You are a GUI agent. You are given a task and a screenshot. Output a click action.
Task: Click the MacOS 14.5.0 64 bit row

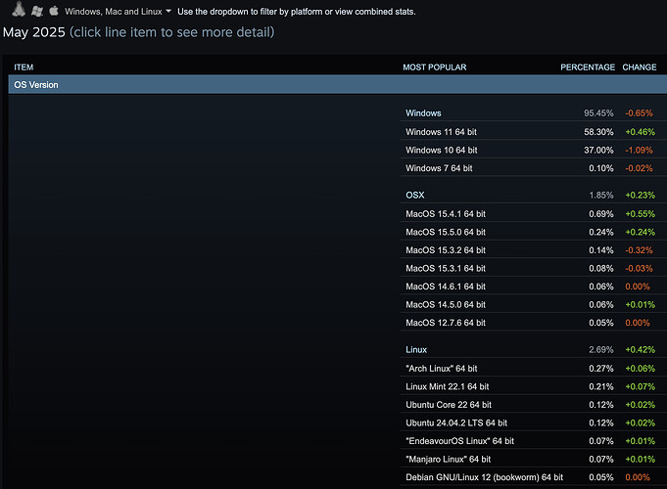pyautogui.click(x=534, y=304)
